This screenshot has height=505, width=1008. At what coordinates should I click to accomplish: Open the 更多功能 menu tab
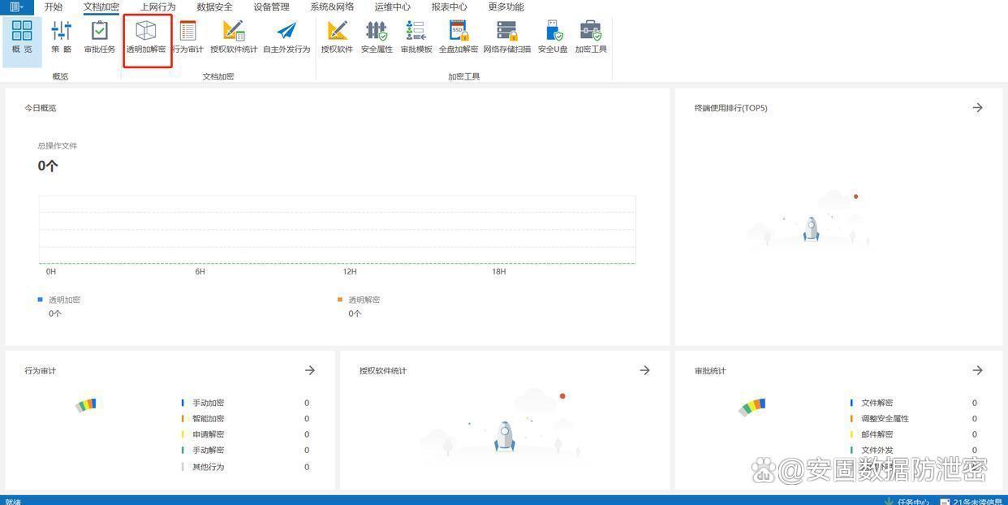click(506, 7)
